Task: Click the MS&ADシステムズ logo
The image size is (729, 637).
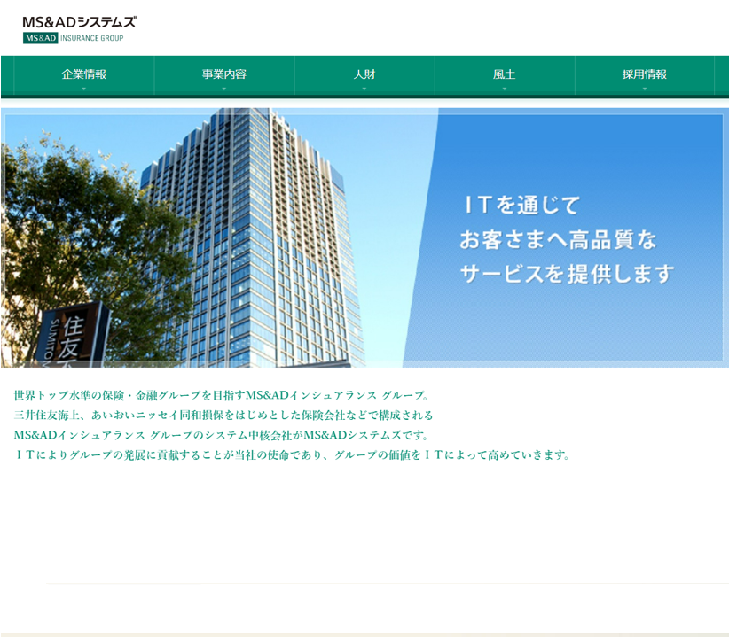Action: click(79, 22)
